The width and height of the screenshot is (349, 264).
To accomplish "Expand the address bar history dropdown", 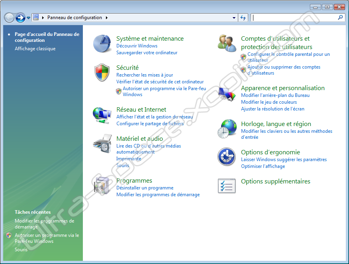I will pos(234,18).
